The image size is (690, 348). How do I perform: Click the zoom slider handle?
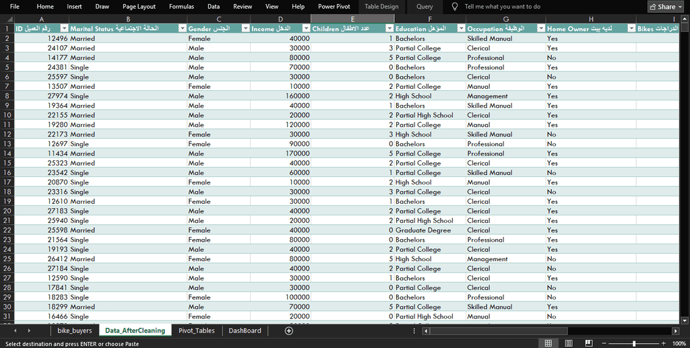pyautogui.click(x=633, y=343)
